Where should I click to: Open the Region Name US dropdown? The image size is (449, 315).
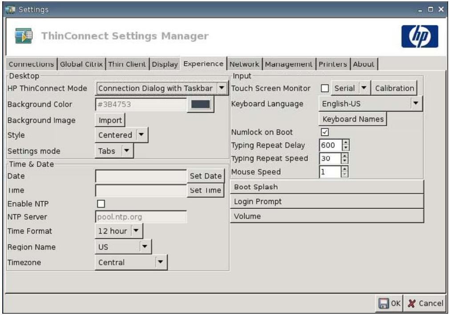point(123,247)
